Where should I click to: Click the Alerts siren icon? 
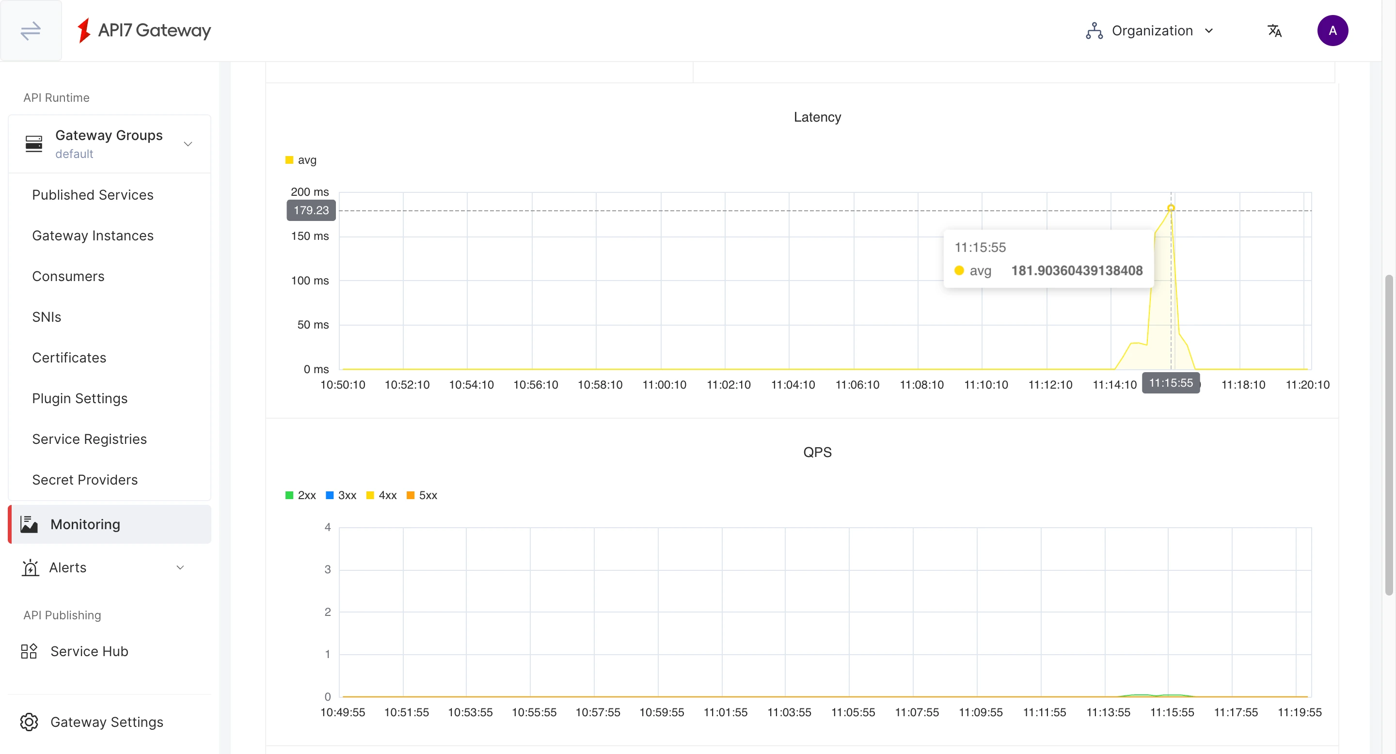pos(31,567)
